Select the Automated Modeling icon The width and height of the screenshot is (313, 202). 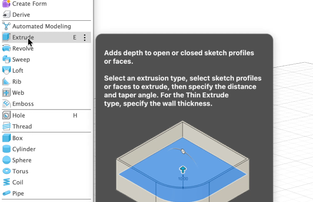click(x=6, y=26)
